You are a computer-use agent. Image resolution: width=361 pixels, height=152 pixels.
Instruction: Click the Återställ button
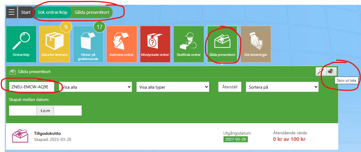[x=230, y=87]
